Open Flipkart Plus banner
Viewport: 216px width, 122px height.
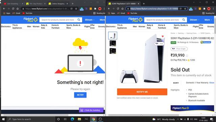tap(192, 108)
